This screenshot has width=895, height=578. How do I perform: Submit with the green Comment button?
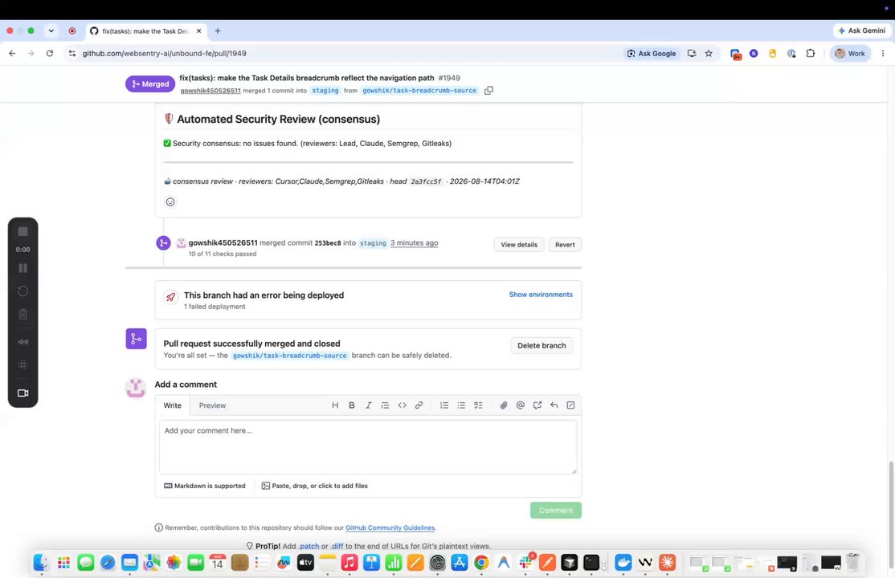[x=555, y=510]
